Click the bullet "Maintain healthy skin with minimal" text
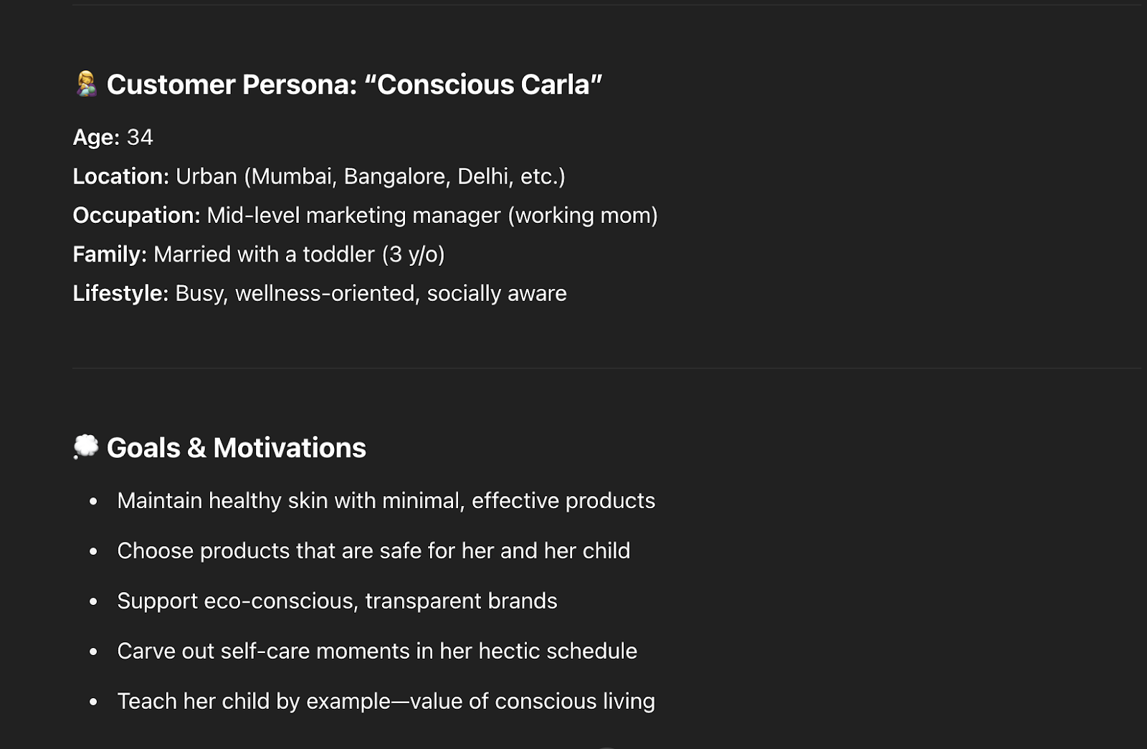Viewport: 1147px width, 749px height. [x=386, y=500]
